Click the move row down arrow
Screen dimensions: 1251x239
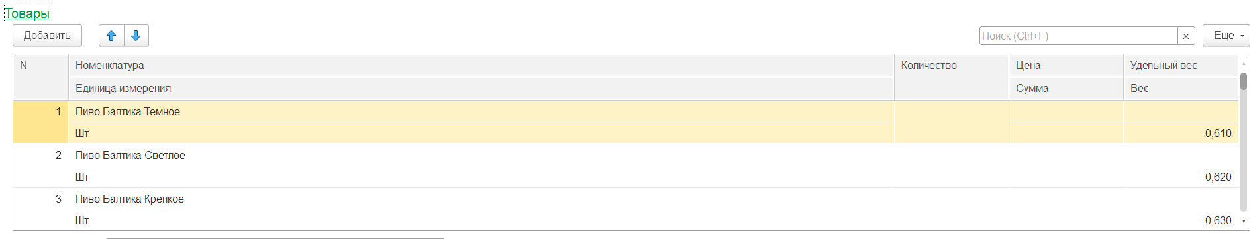tap(136, 36)
